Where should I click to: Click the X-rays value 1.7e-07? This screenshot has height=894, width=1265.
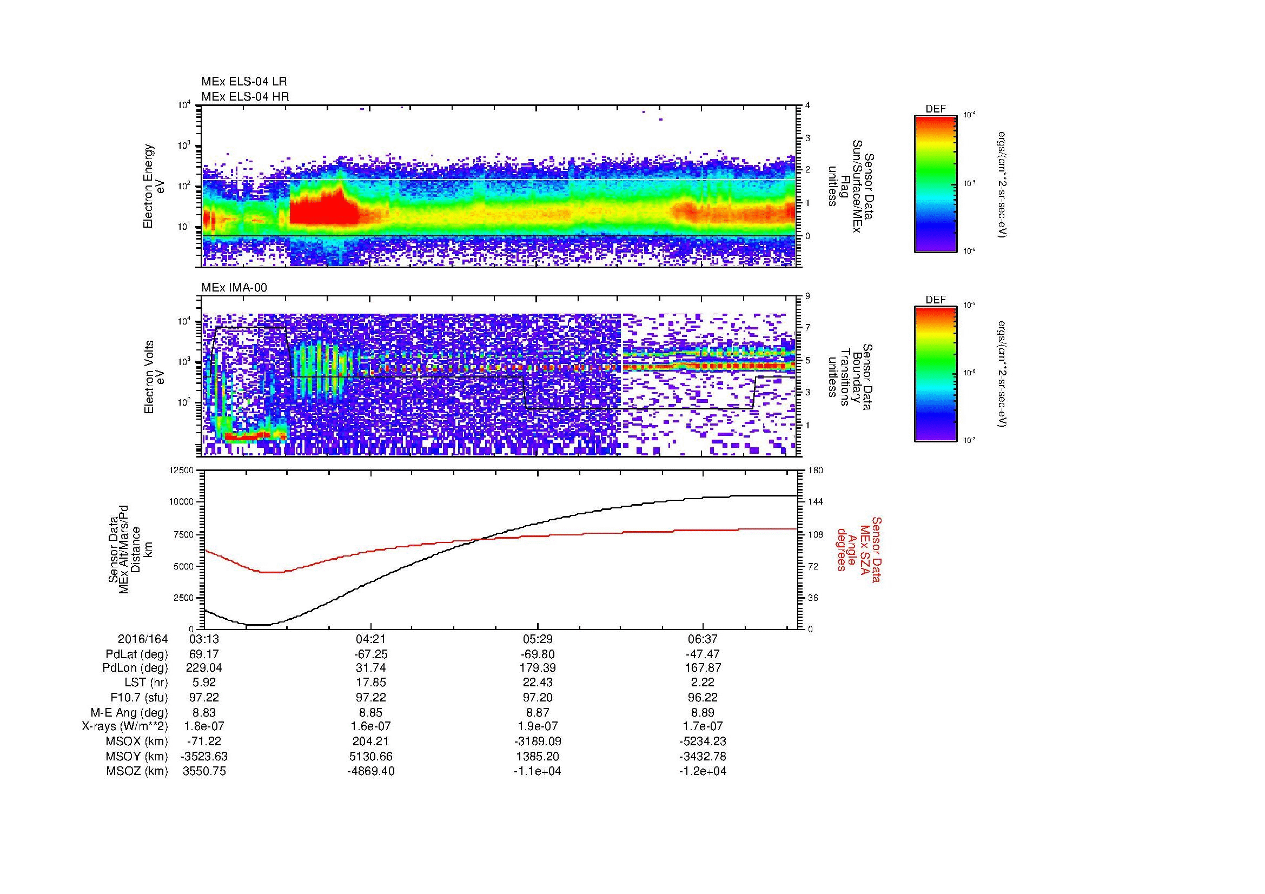[x=703, y=726]
